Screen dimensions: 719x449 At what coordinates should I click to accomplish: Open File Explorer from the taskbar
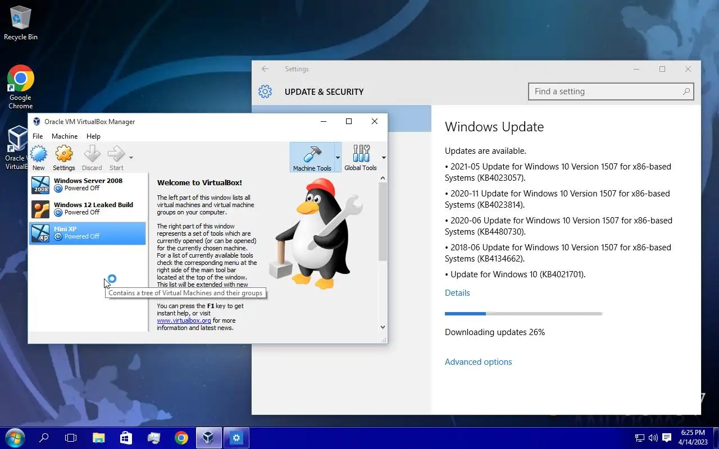click(x=98, y=438)
